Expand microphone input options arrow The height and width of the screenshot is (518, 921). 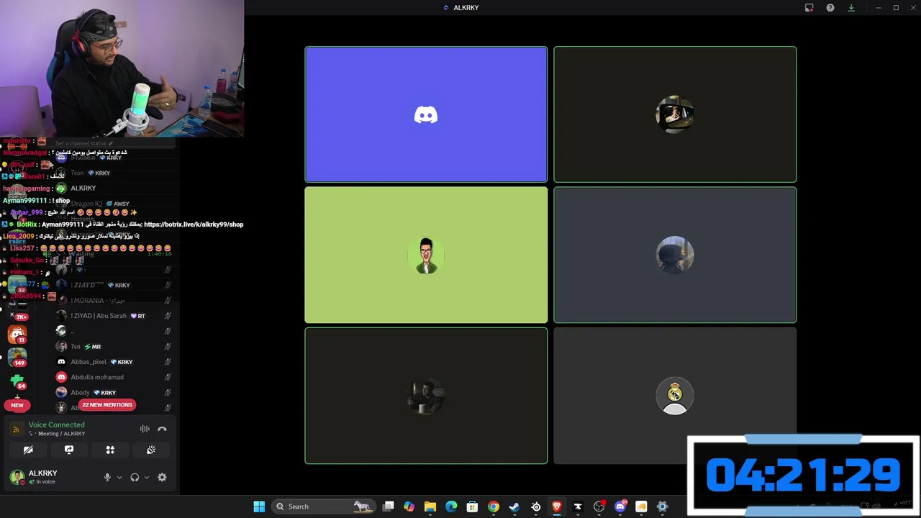[119, 477]
